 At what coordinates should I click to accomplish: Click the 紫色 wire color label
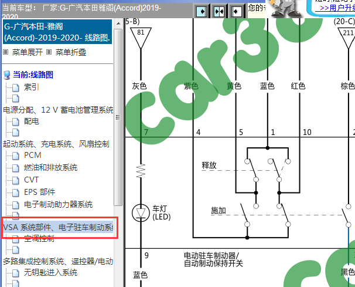click(191, 86)
